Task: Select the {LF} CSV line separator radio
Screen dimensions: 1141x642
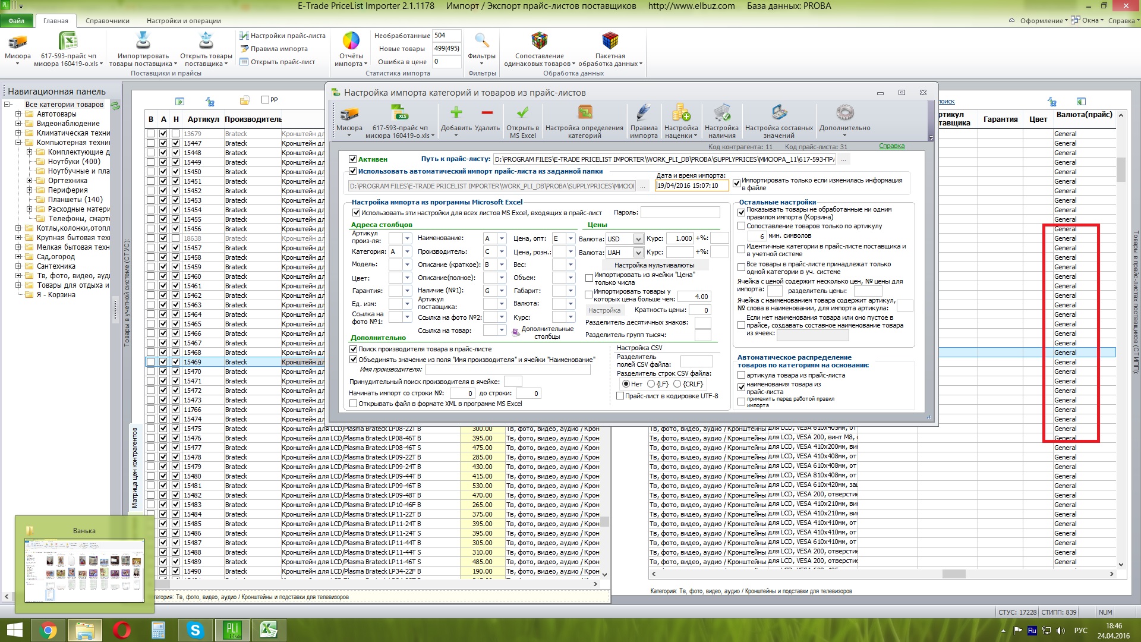Action: coord(651,384)
